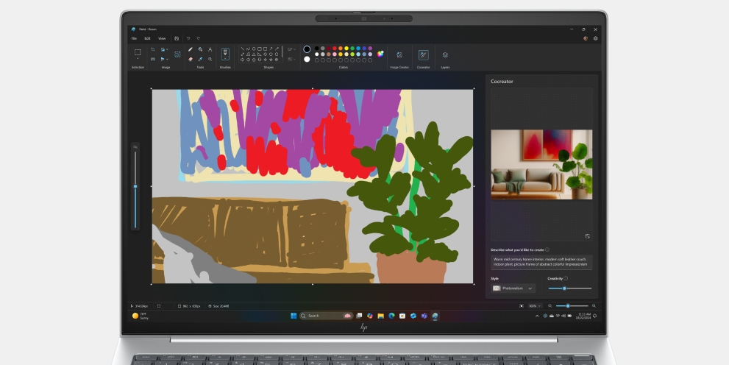Open the Windows Start menu
Image resolution: width=729 pixels, height=365 pixels.
coord(294,316)
